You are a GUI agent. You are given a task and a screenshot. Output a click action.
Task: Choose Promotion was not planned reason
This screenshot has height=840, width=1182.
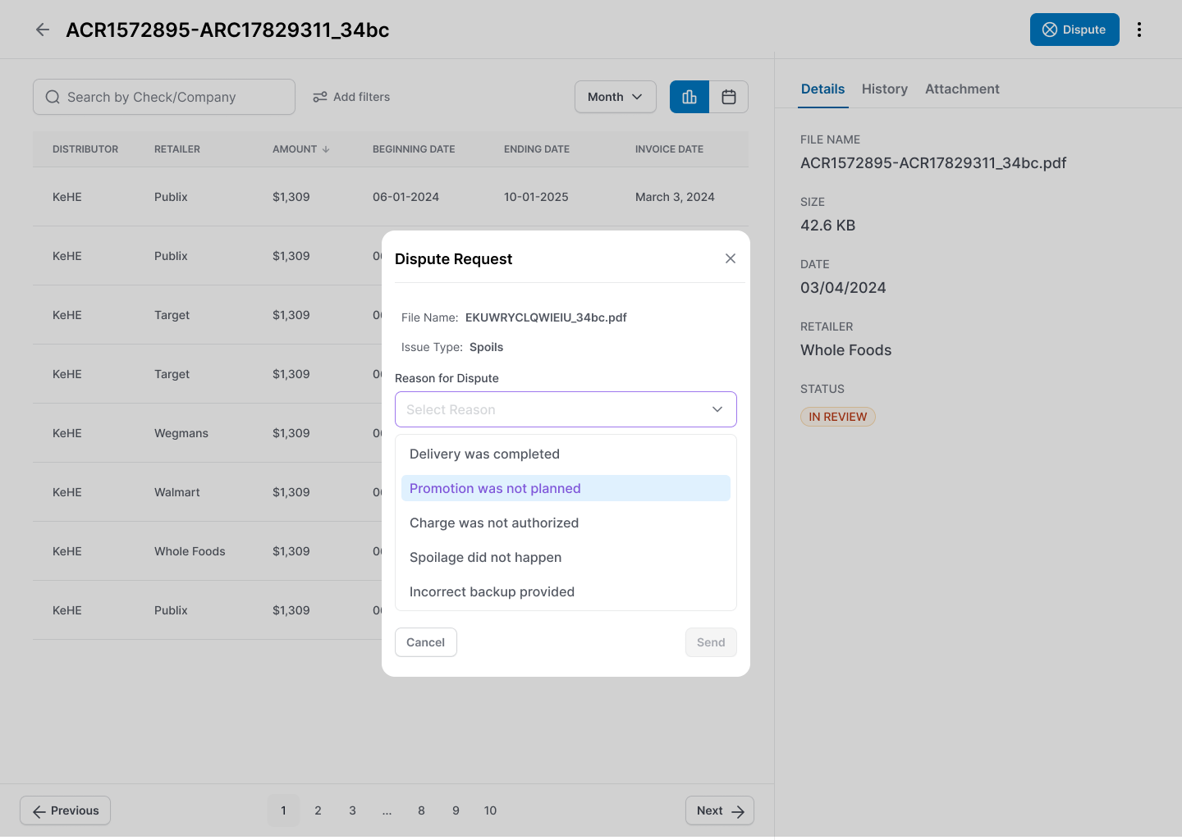(566, 488)
